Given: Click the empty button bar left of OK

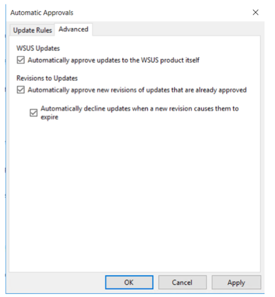Looking at the screenshot, I should 57,282.
